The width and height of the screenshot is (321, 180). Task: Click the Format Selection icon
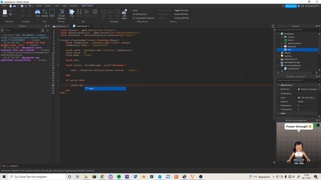(x=61, y=12)
